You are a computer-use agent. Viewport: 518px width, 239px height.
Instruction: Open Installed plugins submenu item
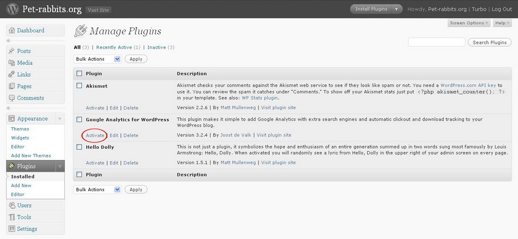pyautogui.click(x=23, y=177)
